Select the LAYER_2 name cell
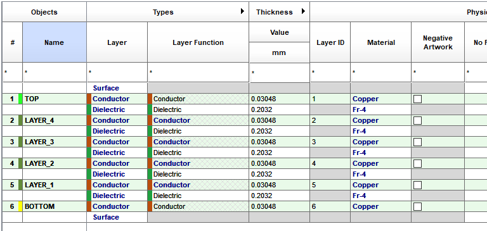The image size is (487, 231). tap(55, 163)
